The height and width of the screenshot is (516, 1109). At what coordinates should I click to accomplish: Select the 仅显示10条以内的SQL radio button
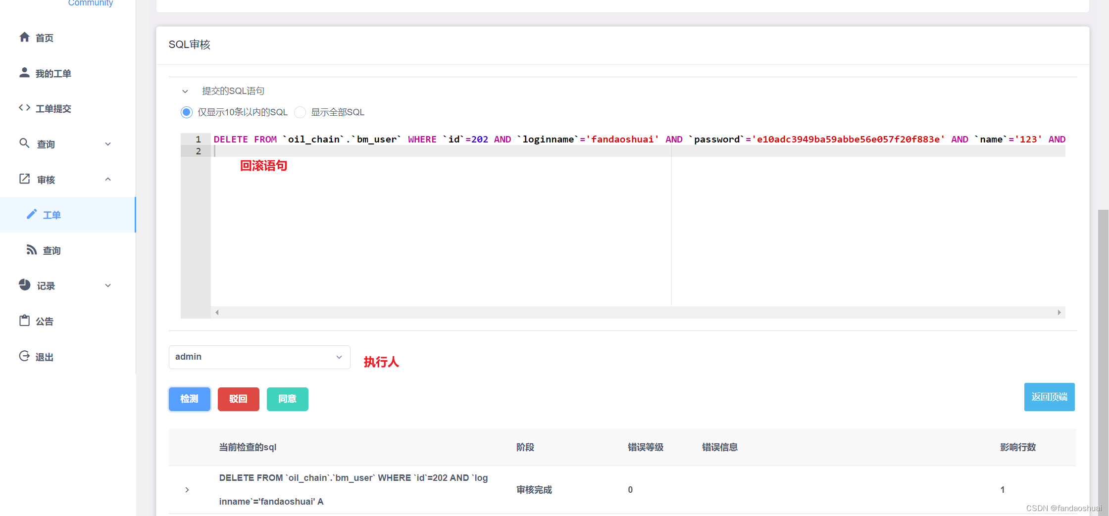pyautogui.click(x=186, y=112)
